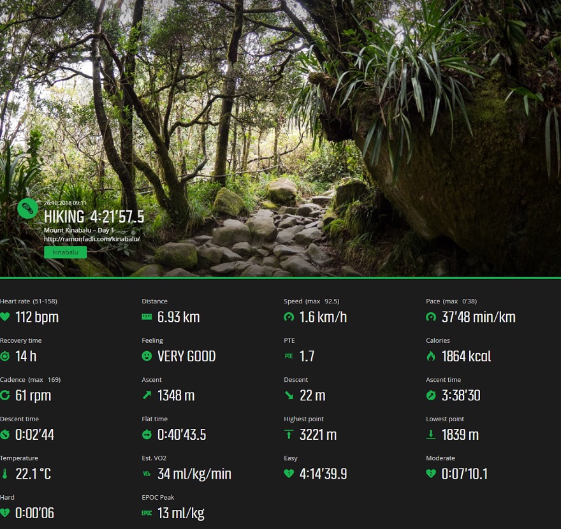Click the 1864 kcal value
This screenshot has height=529, width=561.
click(x=466, y=356)
